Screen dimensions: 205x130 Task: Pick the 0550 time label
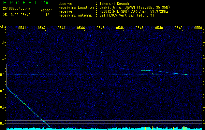tap(198, 28)
